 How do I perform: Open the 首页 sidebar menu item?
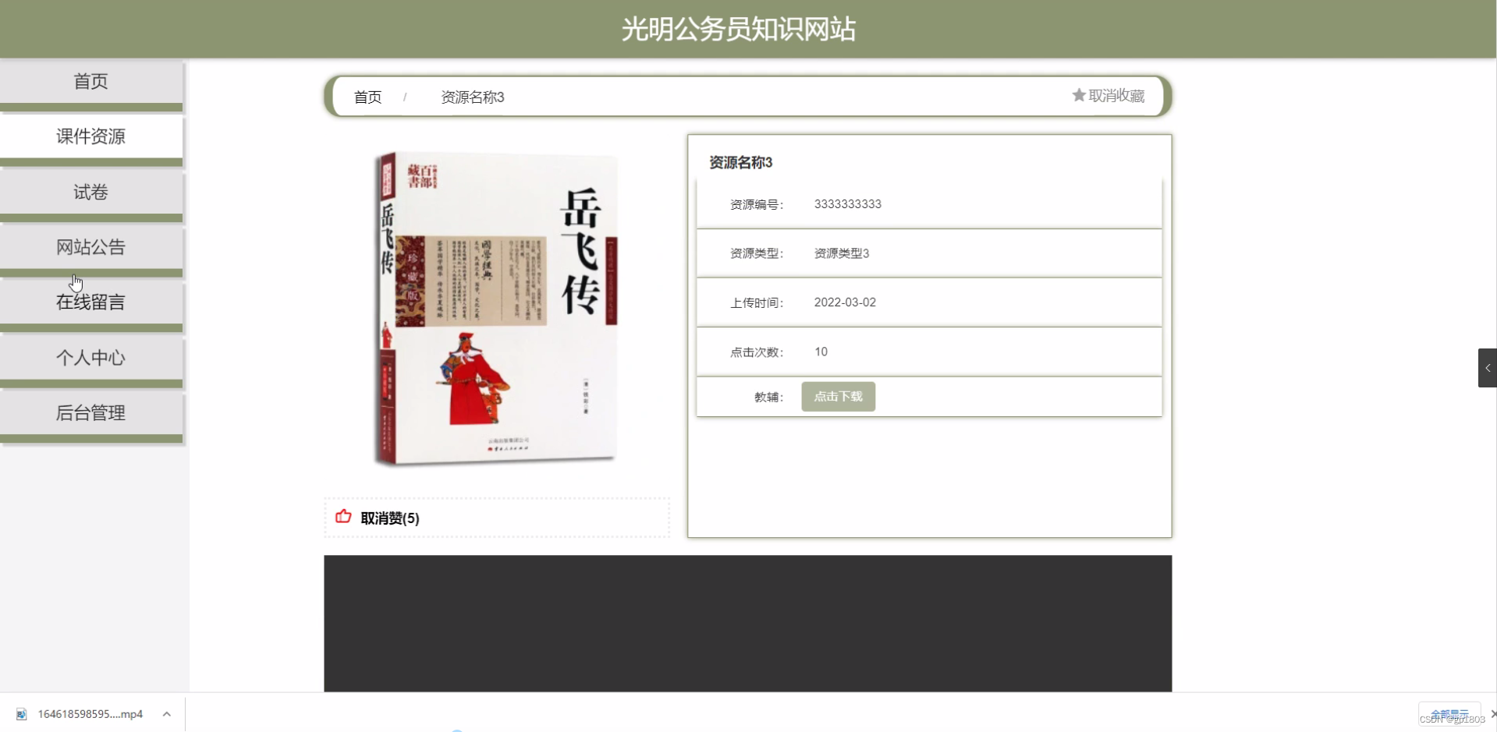click(90, 82)
